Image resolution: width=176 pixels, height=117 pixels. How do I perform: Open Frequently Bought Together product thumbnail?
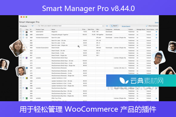pyautogui.click(x=27, y=35)
